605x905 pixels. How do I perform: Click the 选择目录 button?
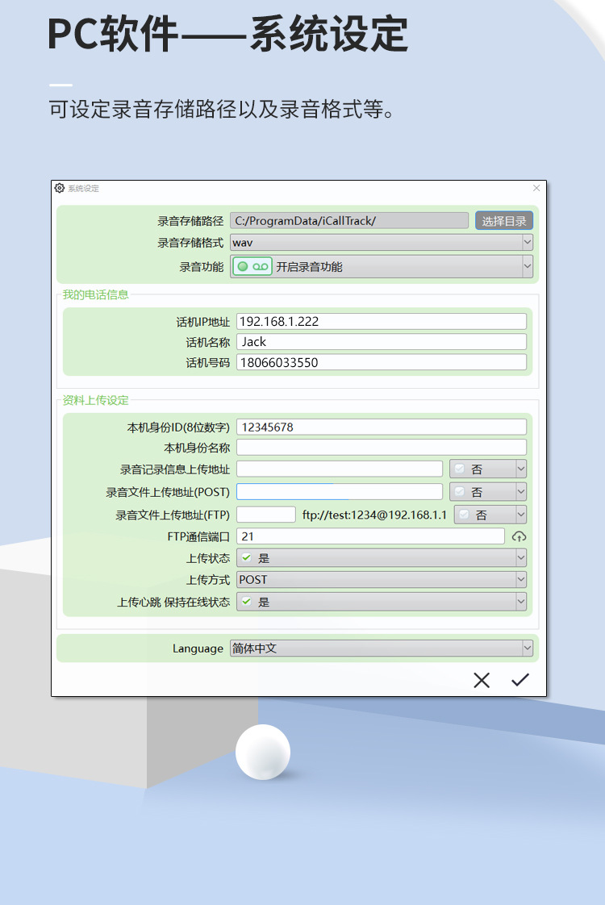tap(504, 221)
